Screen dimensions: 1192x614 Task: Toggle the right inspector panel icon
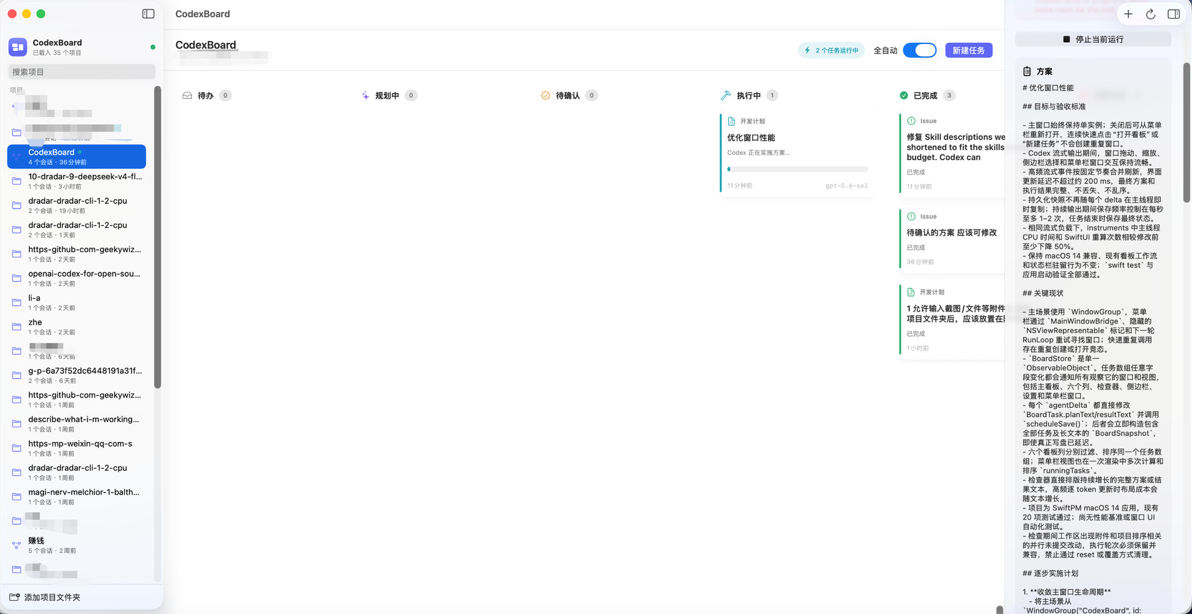1173,14
